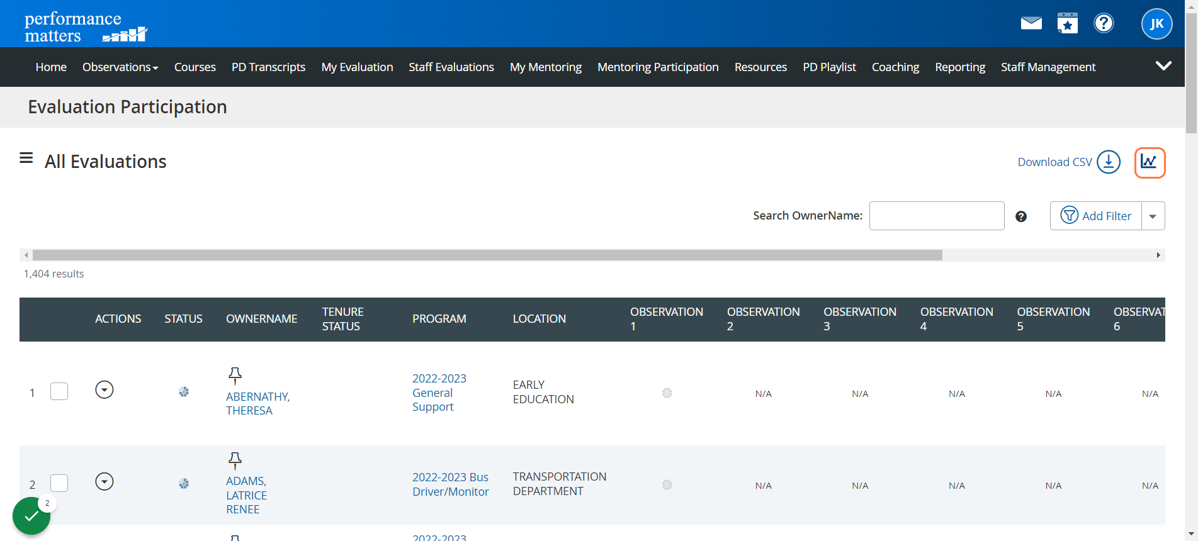Click the horizontal scrollbar right arrow
Viewport: 1198px width, 541px height.
[1158, 255]
